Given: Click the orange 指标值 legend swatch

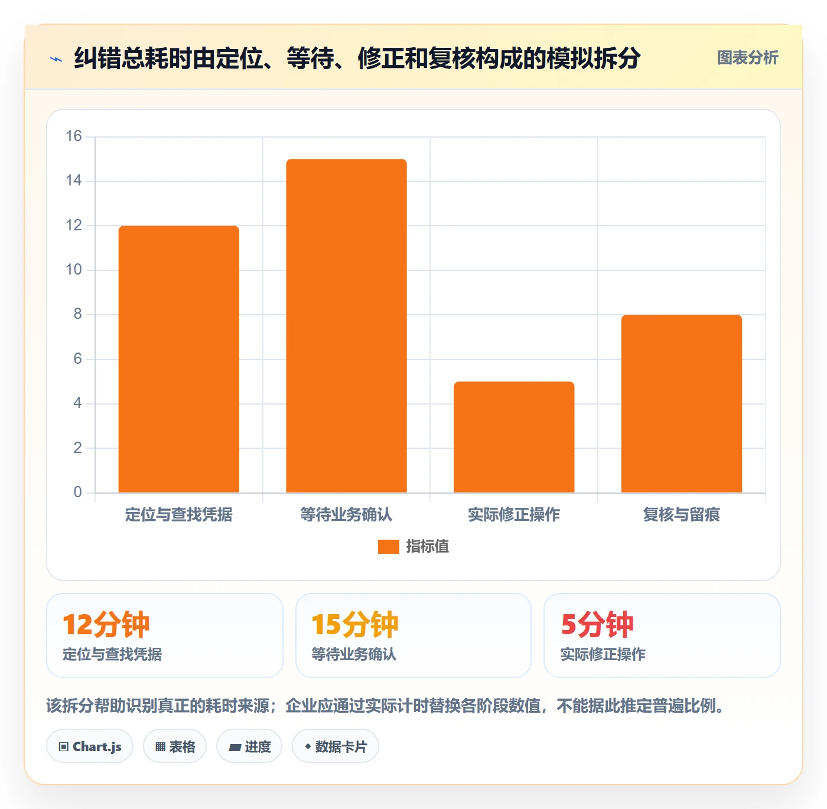Looking at the screenshot, I should click(389, 547).
